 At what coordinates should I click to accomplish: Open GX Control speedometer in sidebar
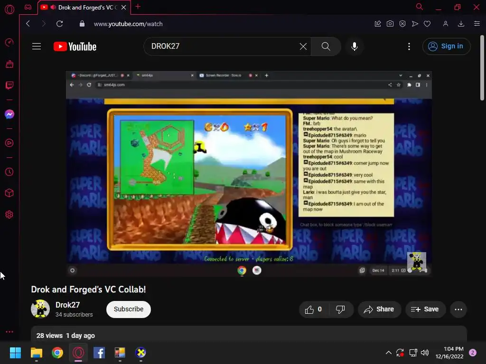tap(9, 42)
